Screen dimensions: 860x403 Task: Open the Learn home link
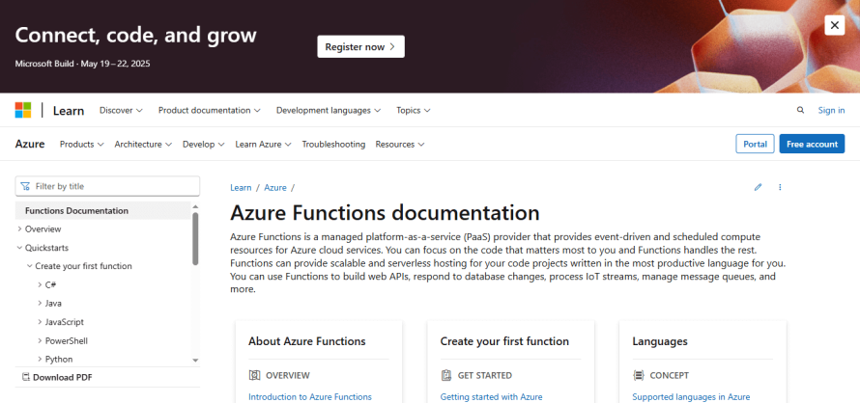coord(69,111)
